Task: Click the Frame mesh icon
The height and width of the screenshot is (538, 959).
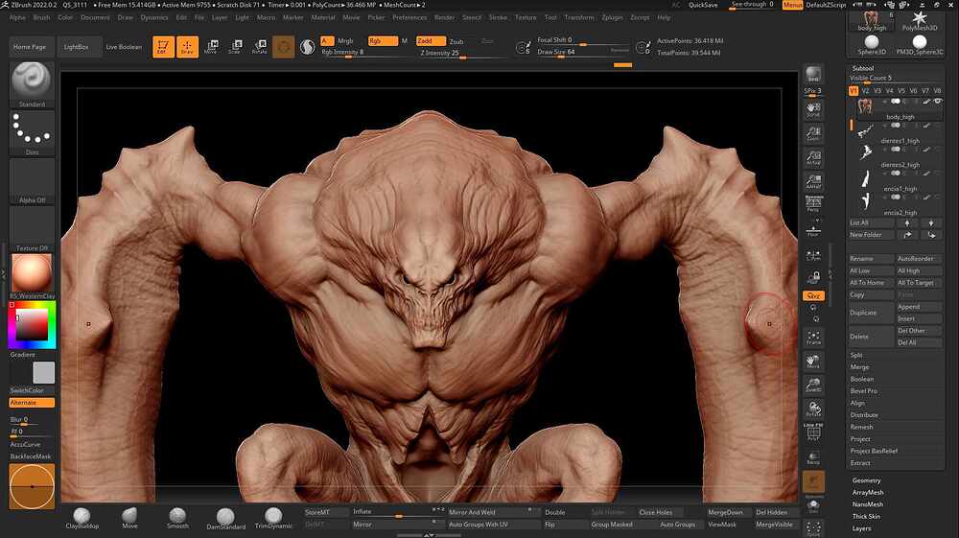Action: pyautogui.click(x=813, y=338)
